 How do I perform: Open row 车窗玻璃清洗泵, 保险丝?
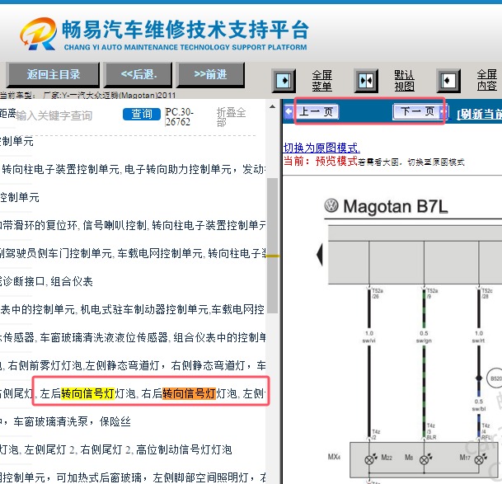[x=66, y=421]
